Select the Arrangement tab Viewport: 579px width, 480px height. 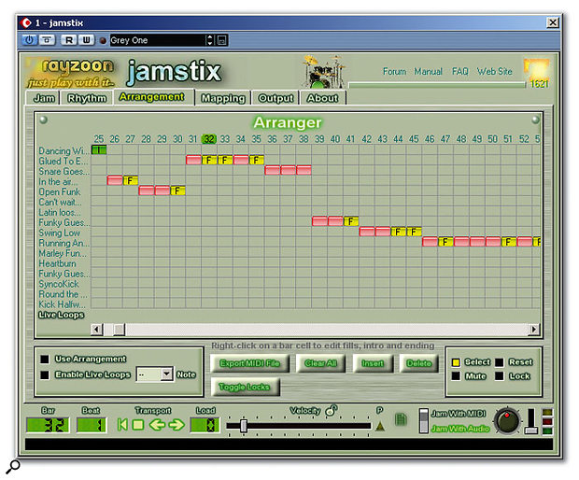(x=153, y=97)
